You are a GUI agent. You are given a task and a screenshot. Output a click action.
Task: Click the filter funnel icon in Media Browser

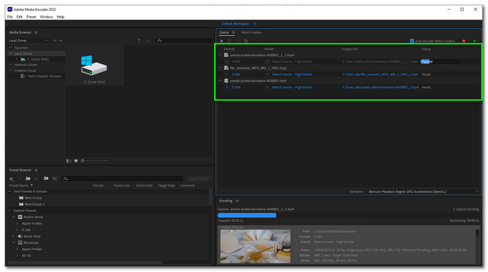[x=139, y=41]
